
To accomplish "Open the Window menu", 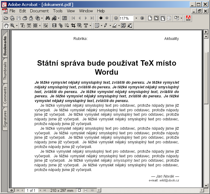I will [x=86, y=11].
